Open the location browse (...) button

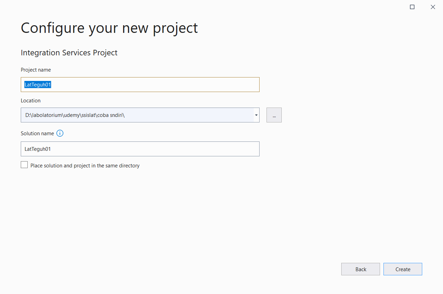pyautogui.click(x=274, y=115)
